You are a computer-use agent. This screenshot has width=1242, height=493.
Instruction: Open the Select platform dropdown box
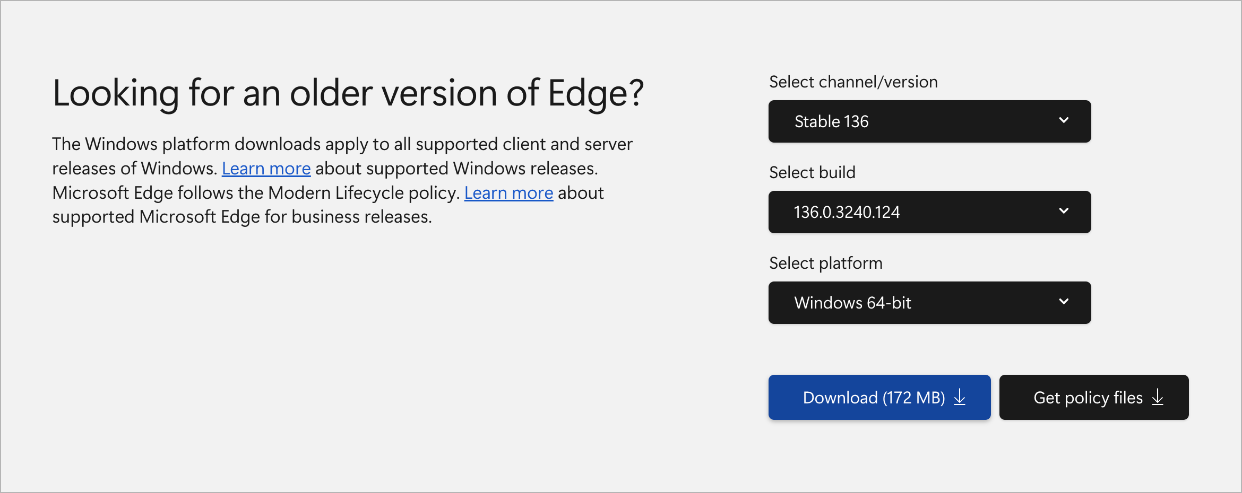click(929, 303)
